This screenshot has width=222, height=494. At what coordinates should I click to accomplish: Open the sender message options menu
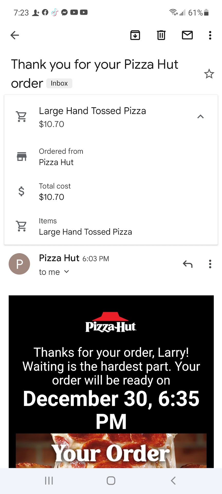pos(210,264)
